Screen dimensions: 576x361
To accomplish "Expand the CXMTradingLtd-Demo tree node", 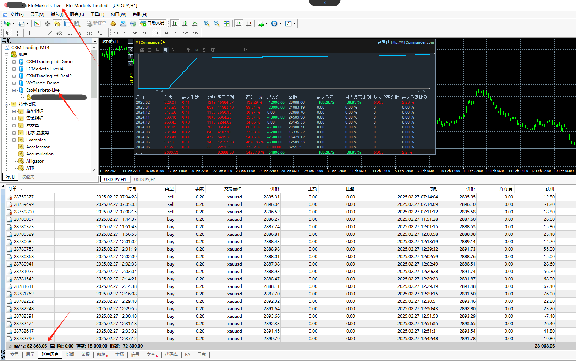I will tap(14, 62).
